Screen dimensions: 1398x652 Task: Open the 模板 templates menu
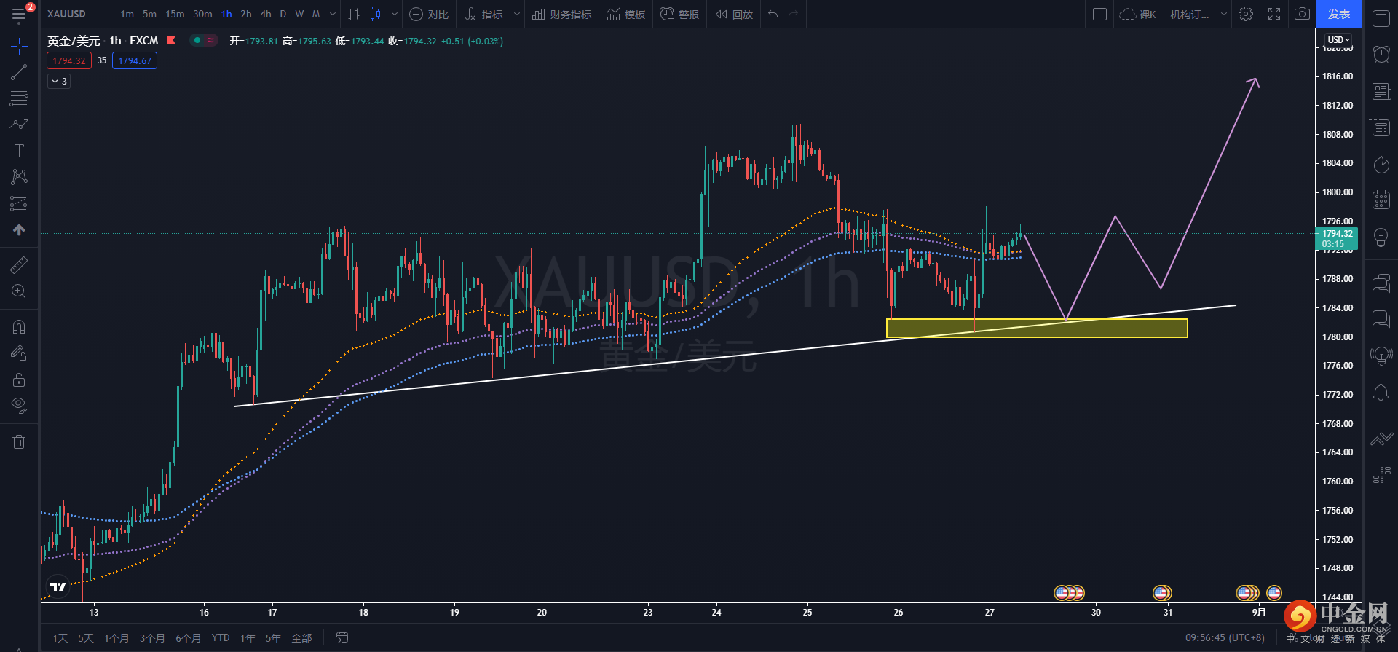tap(625, 15)
